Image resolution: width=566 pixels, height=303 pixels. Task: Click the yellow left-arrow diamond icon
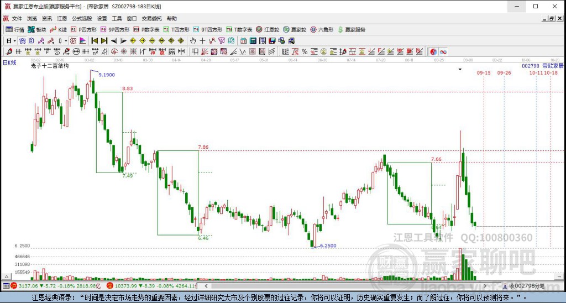click(x=133, y=41)
